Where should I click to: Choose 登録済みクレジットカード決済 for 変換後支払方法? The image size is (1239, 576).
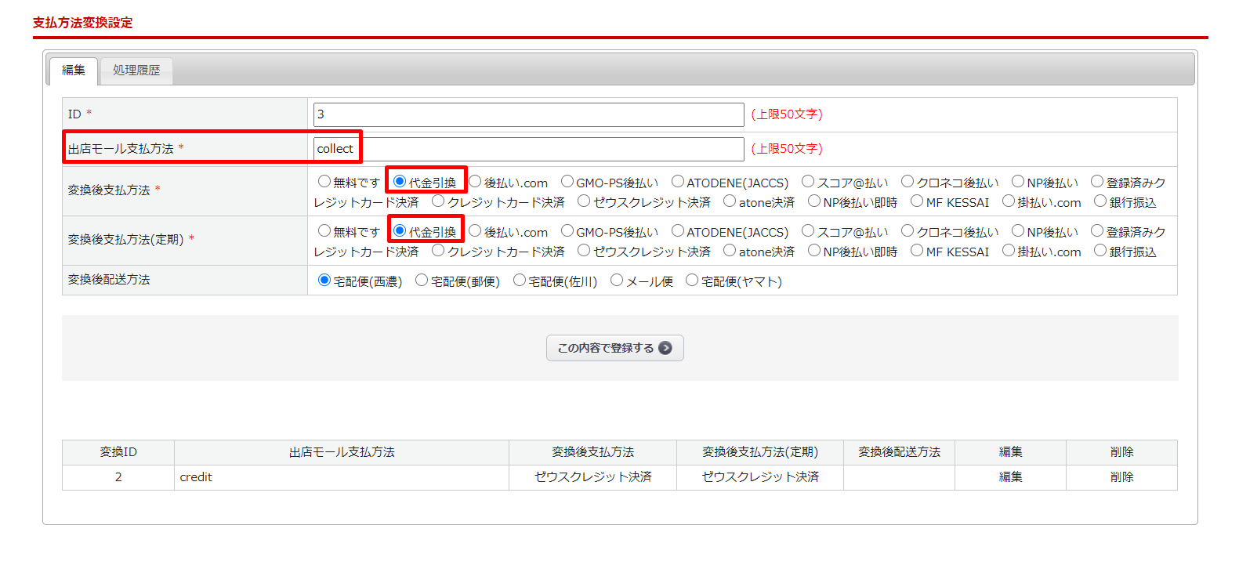pyautogui.click(x=1097, y=182)
